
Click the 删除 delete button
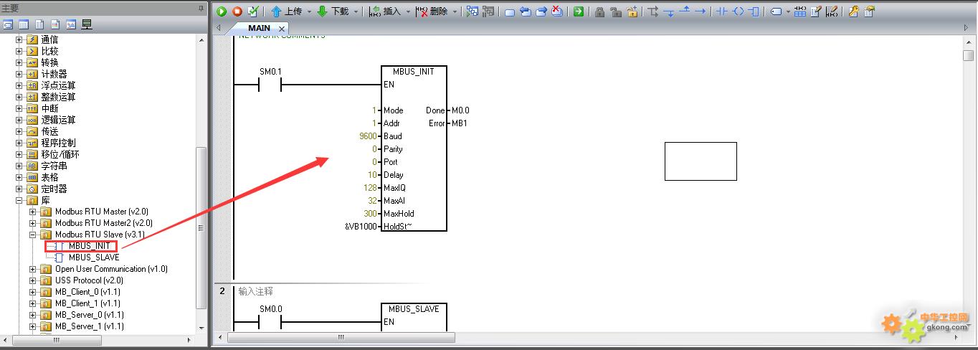click(432, 11)
